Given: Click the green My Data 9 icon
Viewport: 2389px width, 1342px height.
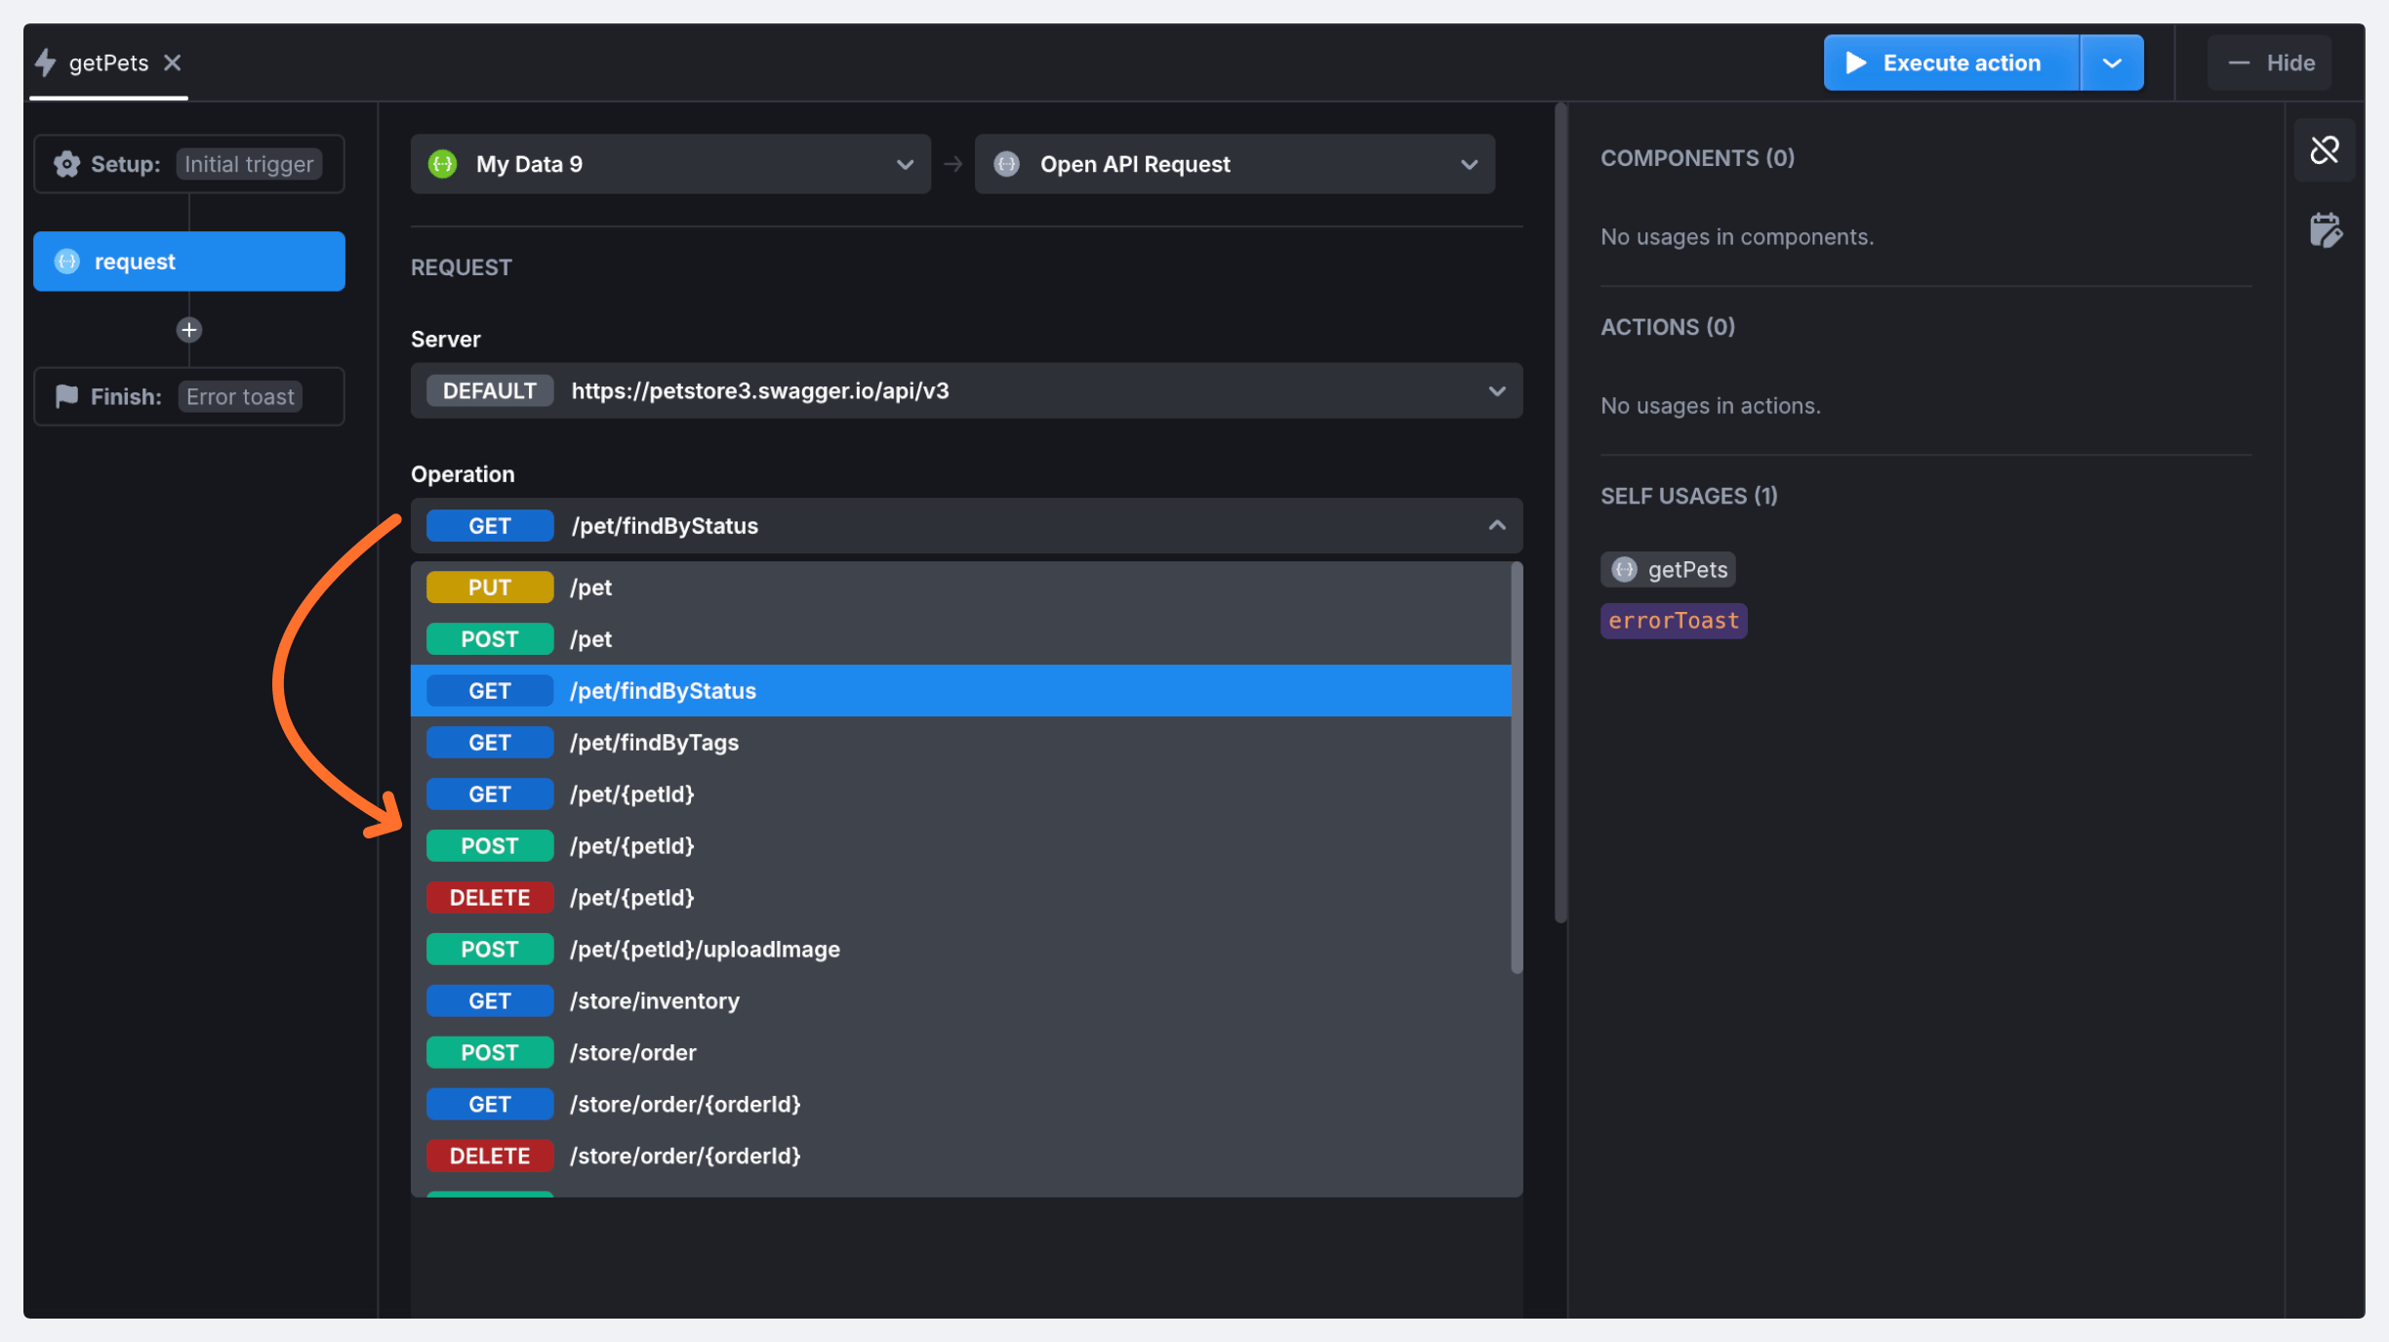Looking at the screenshot, I should click(443, 164).
